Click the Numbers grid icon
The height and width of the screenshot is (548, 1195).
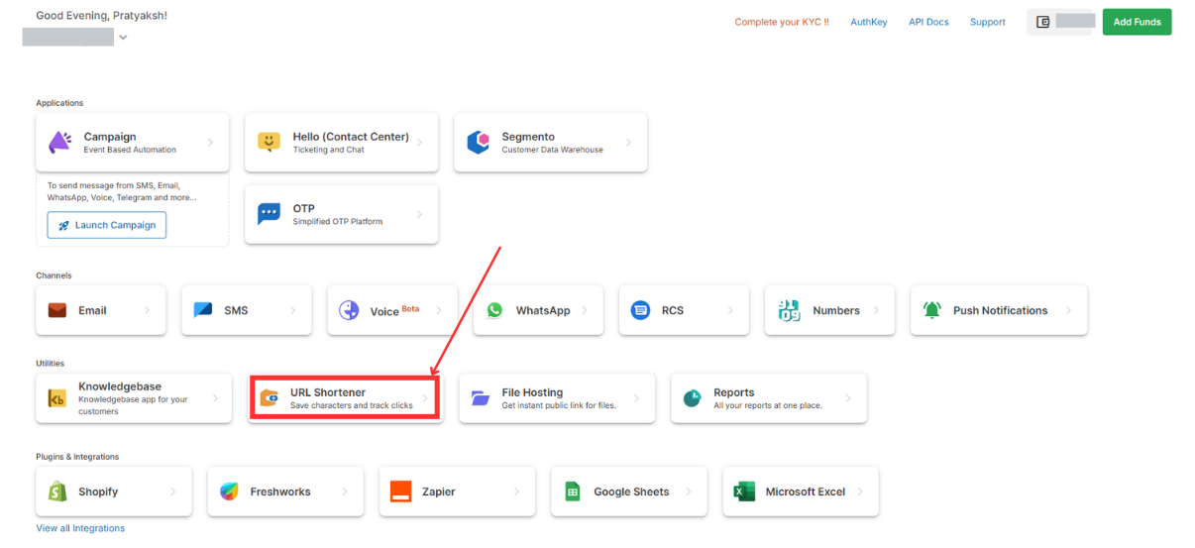pyautogui.click(x=789, y=310)
